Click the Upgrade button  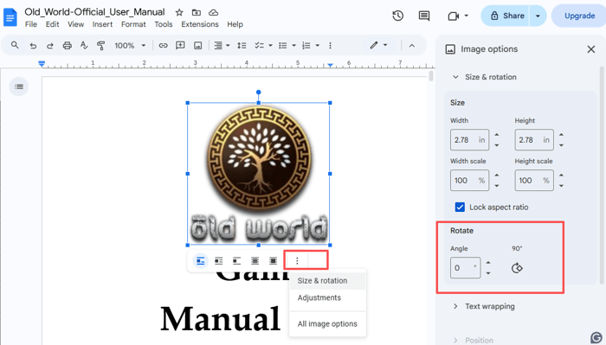pos(579,16)
